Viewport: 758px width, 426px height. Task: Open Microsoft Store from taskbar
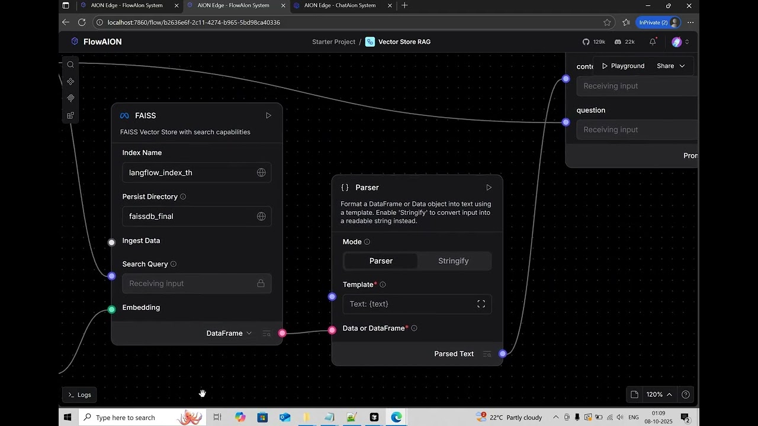point(262,418)
